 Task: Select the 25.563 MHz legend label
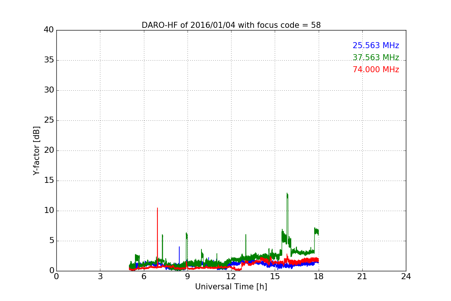(x=376, y=46)
